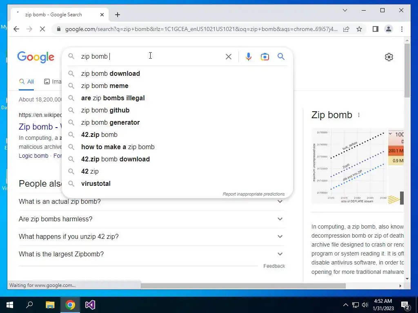
Task: Click the site padlock icon in address bar
Action: click(x=59, y=29)
